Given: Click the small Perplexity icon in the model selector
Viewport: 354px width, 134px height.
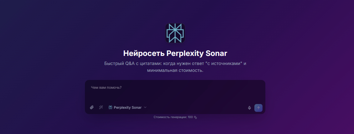Looking at the screenshot, I should pyautogui.click(x=110, y=107).
